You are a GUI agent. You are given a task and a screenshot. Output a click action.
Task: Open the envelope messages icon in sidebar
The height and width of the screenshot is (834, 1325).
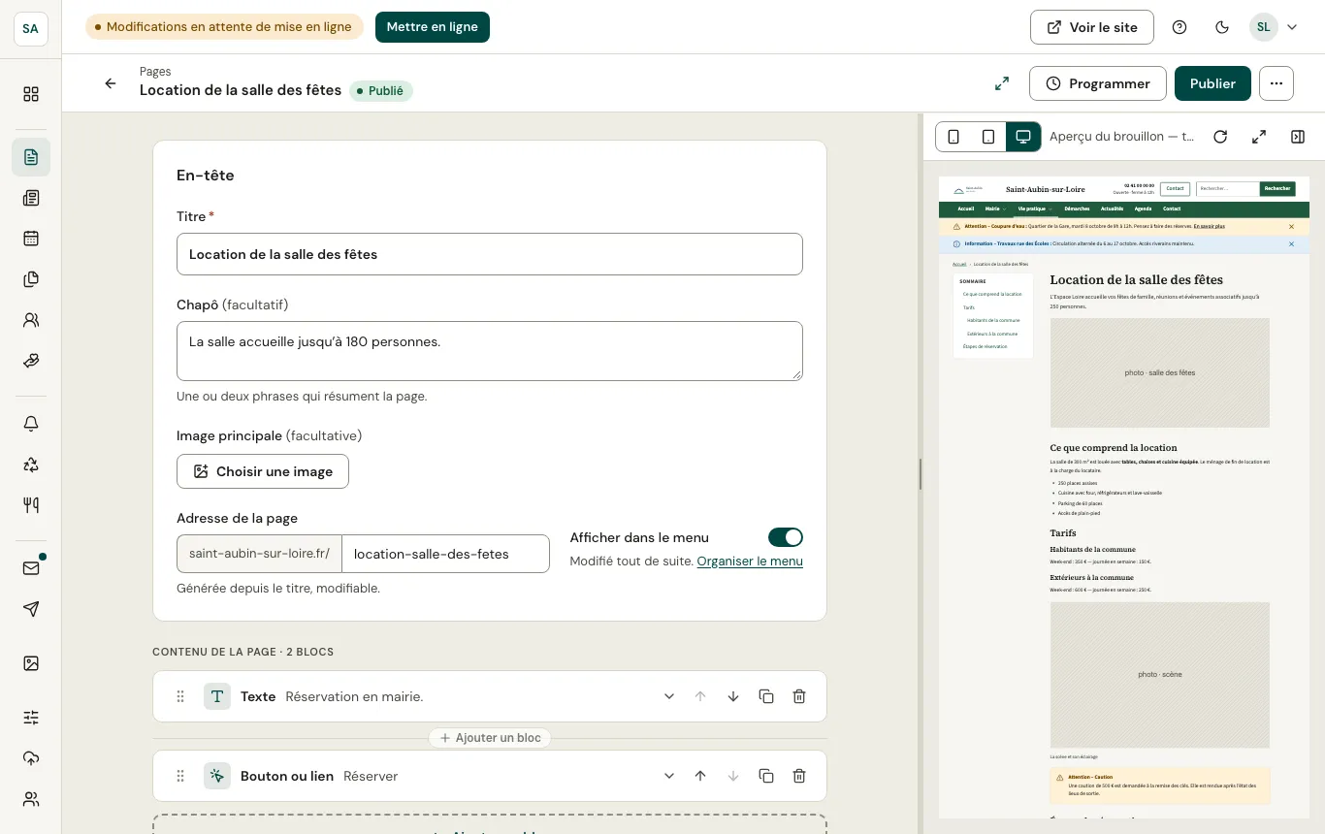pyautogui.click(x=31, y=568)
